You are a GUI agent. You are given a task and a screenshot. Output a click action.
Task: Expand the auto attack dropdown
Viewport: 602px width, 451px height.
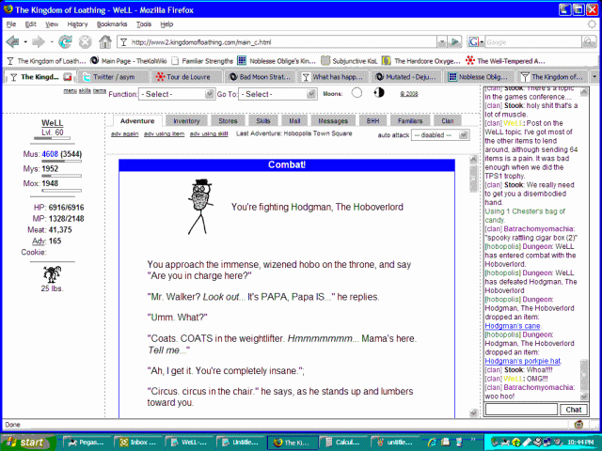(x=439, y=135)
